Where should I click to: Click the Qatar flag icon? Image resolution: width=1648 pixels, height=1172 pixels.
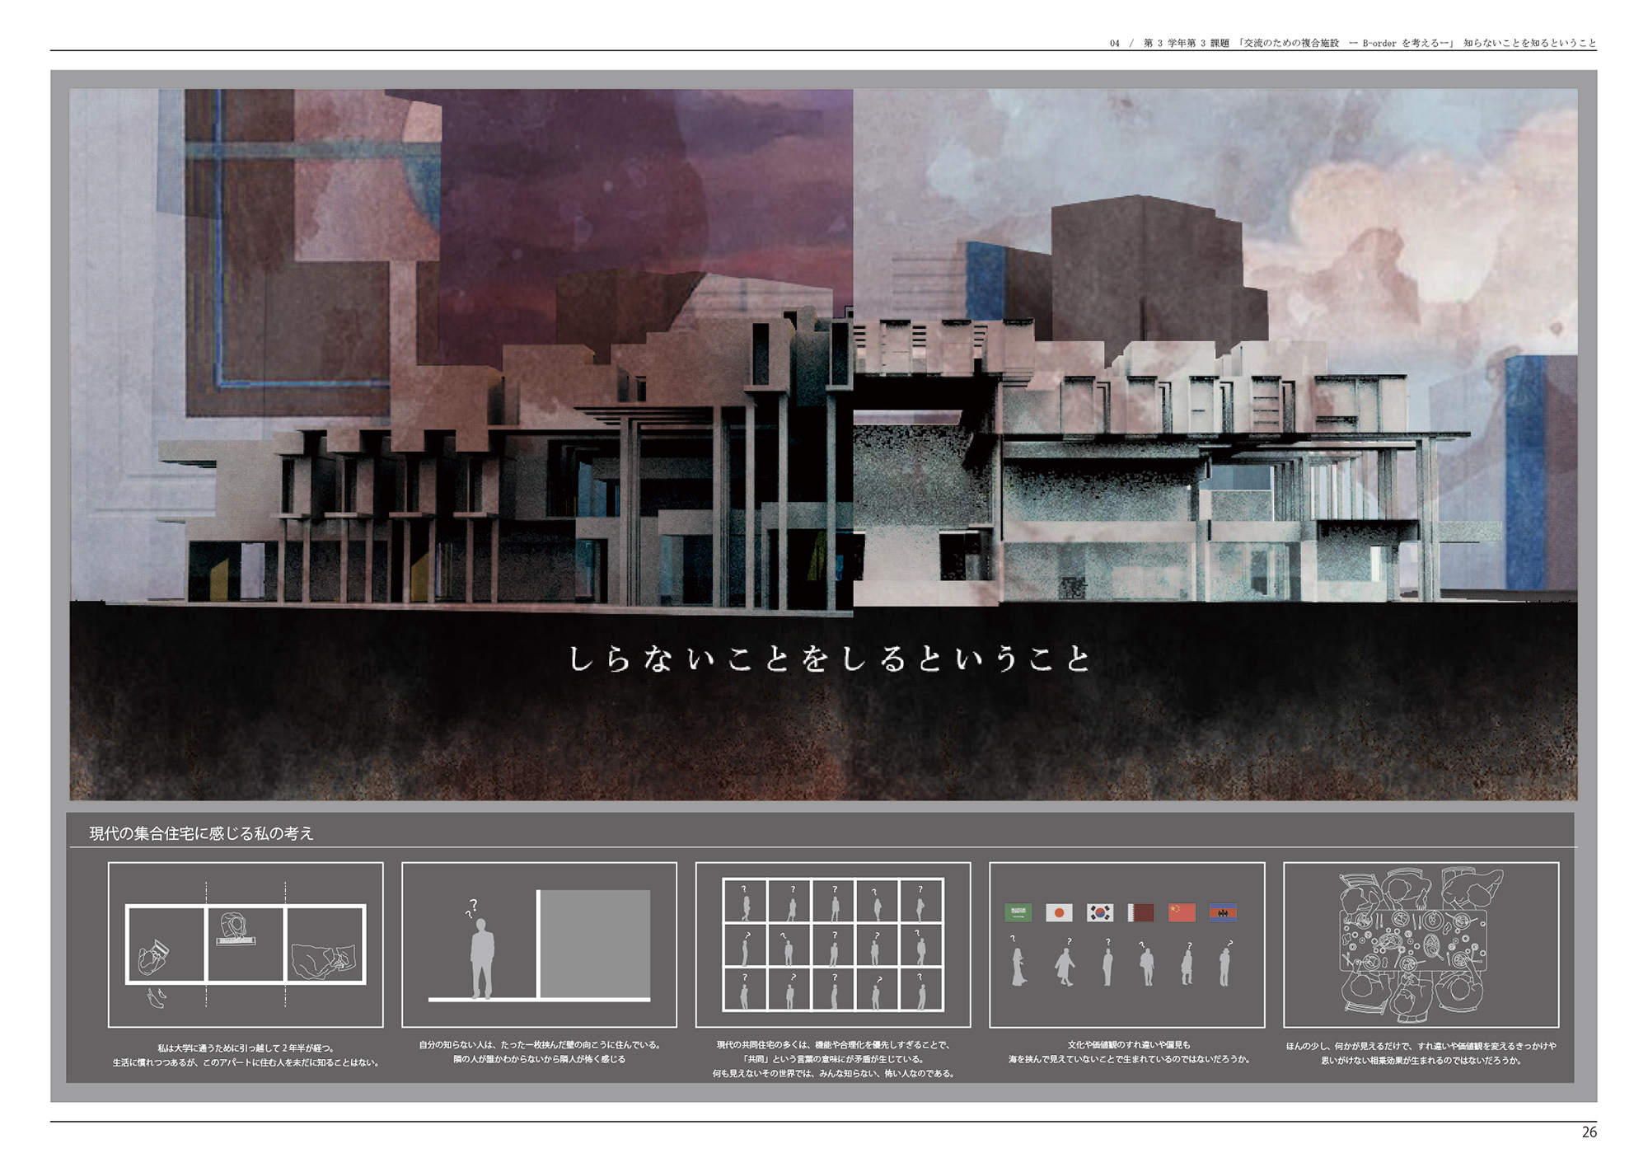1140,912
